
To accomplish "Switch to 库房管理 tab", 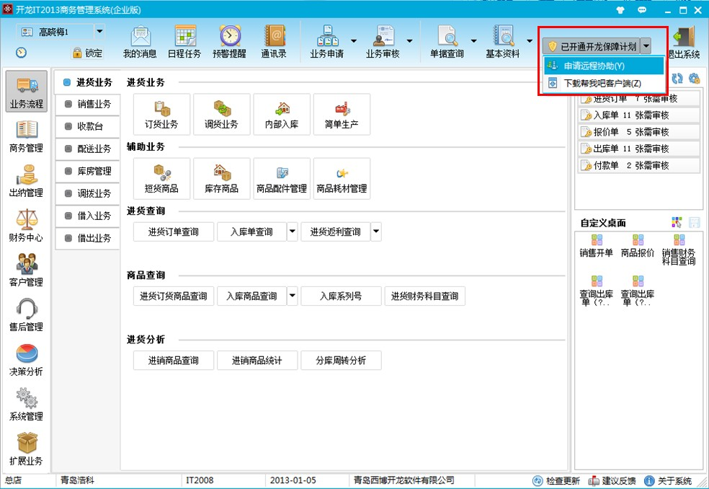I will click(x=88, y=171).
